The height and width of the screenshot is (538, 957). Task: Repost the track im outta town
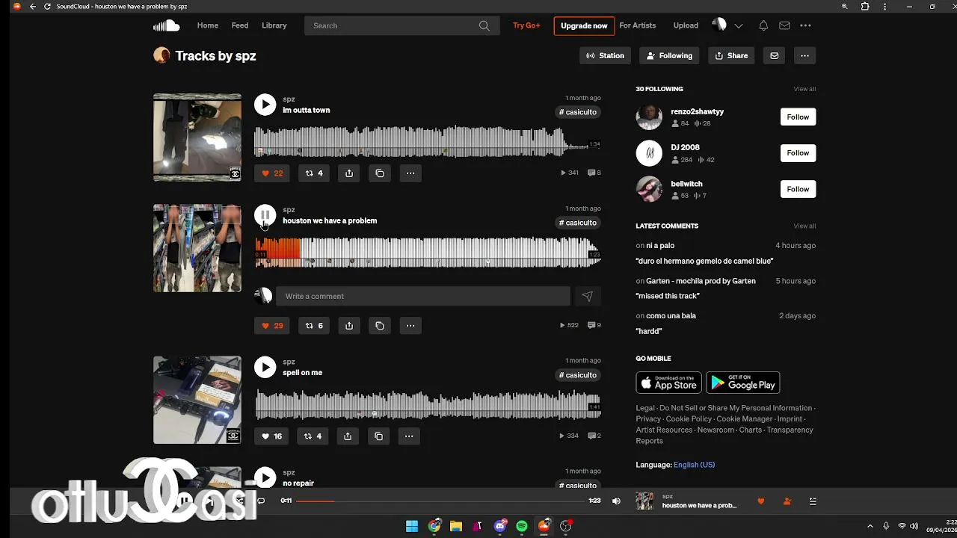point(314,173)
